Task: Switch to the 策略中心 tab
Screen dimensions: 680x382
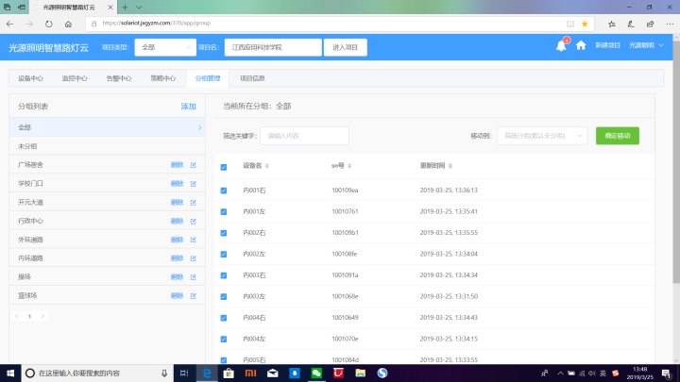Action: coord(163,78)
